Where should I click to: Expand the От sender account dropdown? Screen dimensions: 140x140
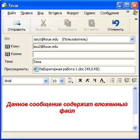tap(132, 39)
